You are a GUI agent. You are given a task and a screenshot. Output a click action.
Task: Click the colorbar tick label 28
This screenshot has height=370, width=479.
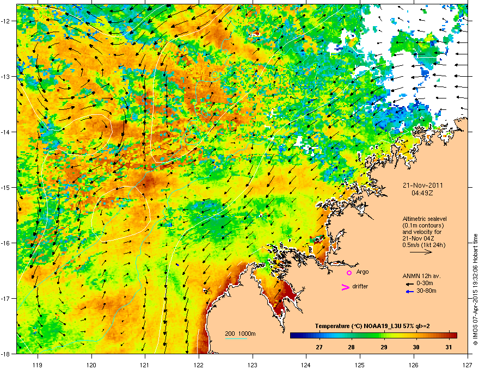(351, 347)
